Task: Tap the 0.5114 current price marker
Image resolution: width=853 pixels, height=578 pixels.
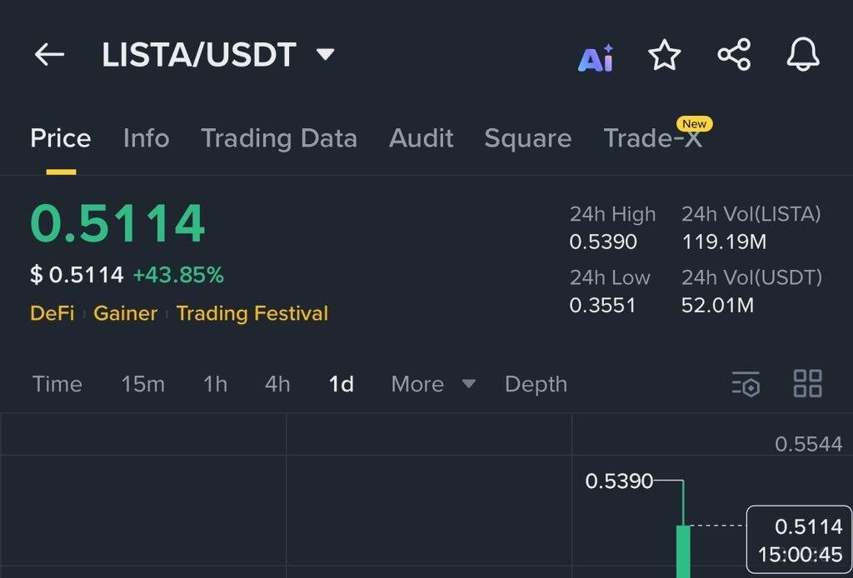Action: 799,539
